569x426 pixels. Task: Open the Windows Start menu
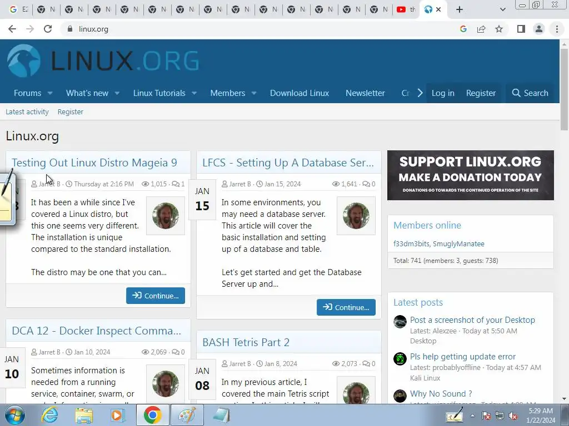pyautogui.click(x=14, y=415)
